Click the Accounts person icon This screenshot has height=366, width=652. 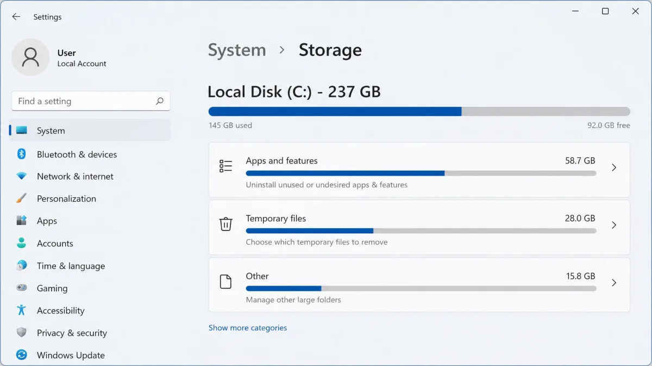pyautogui.click(x=22, y=243)
